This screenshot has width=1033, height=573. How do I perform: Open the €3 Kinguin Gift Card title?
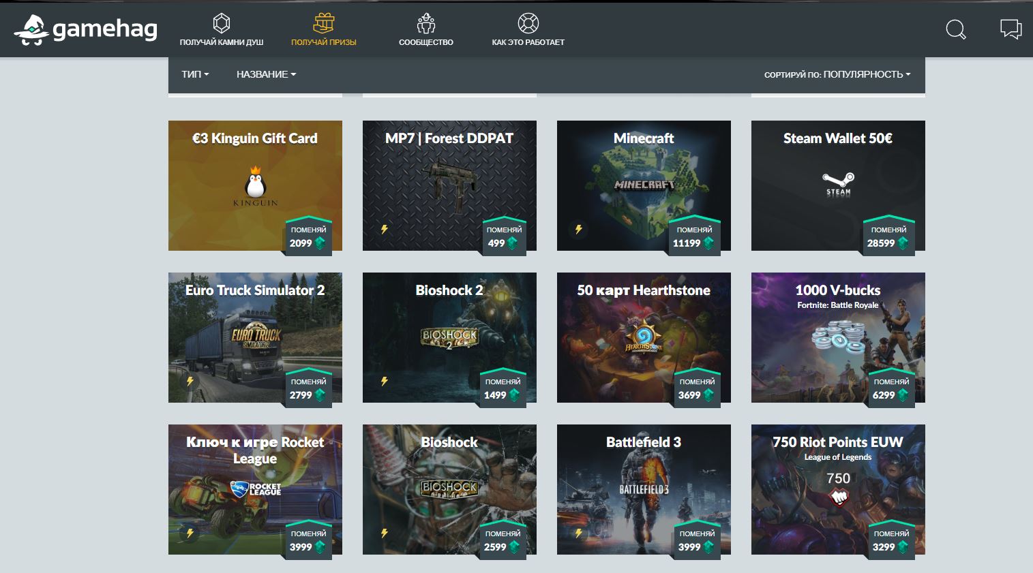pyautogui.click(x=255, y=138)
